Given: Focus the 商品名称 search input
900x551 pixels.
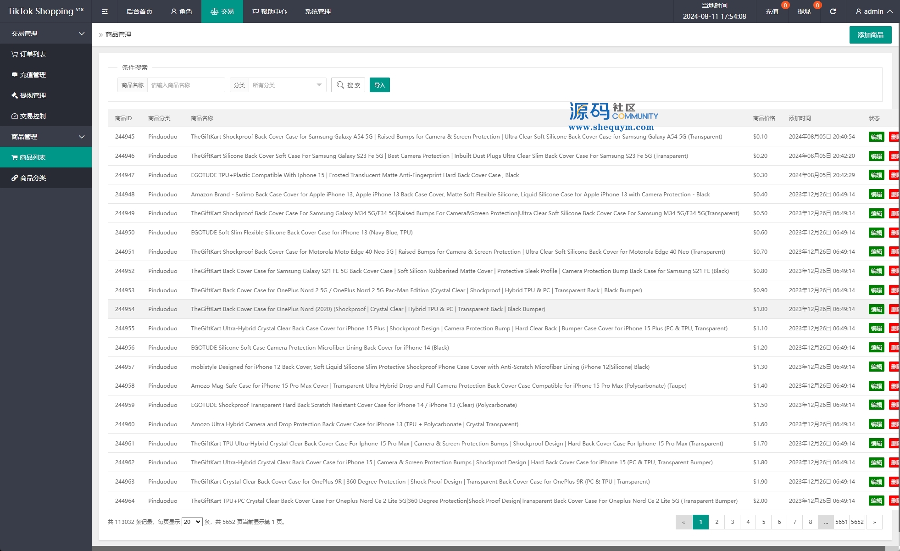Looking at the screenshot, I should (186, 85).
